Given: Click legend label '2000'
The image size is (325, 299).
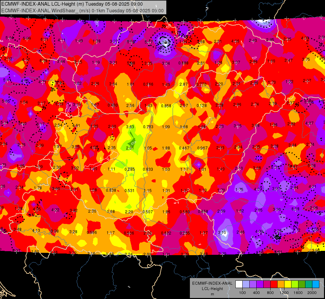Looking at the screenshot, I should coord(312,293).
